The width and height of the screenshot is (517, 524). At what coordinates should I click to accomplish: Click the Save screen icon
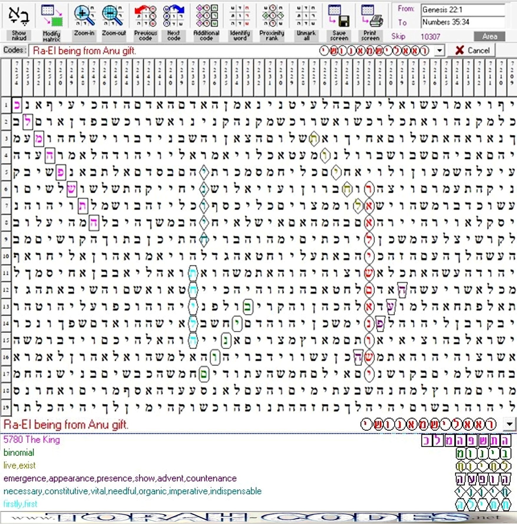tap(339, 16)
